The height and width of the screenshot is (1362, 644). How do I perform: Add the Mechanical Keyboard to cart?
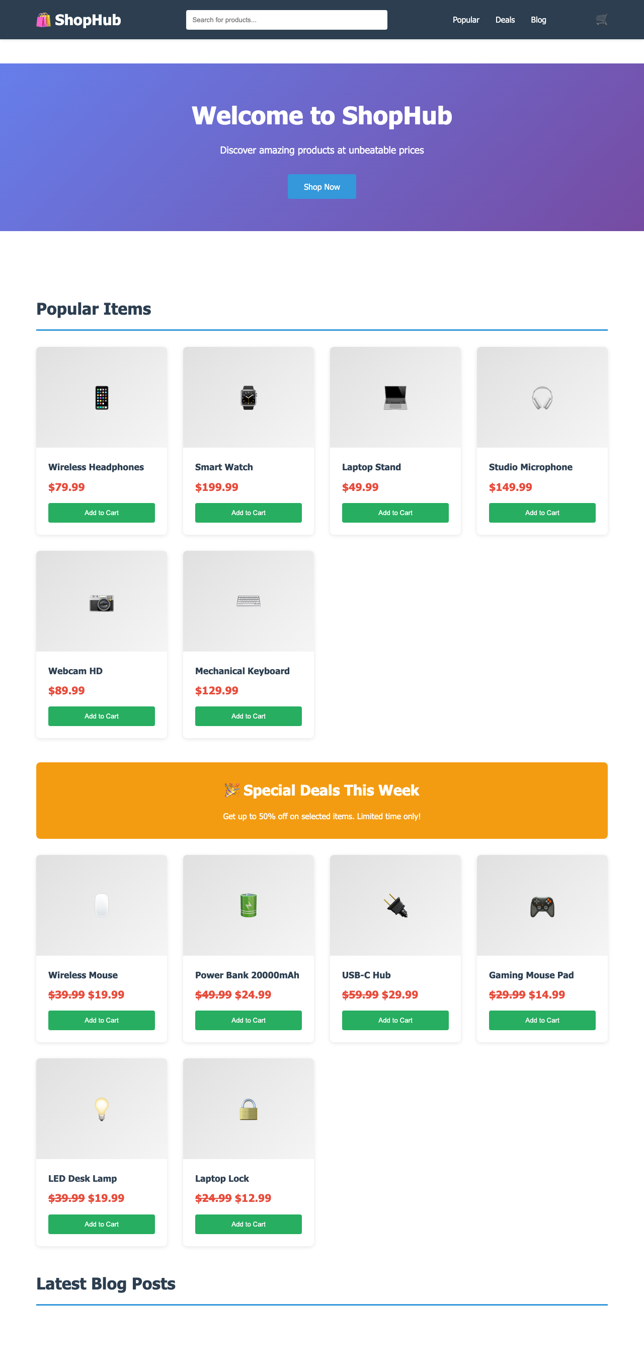click(249, 716)
